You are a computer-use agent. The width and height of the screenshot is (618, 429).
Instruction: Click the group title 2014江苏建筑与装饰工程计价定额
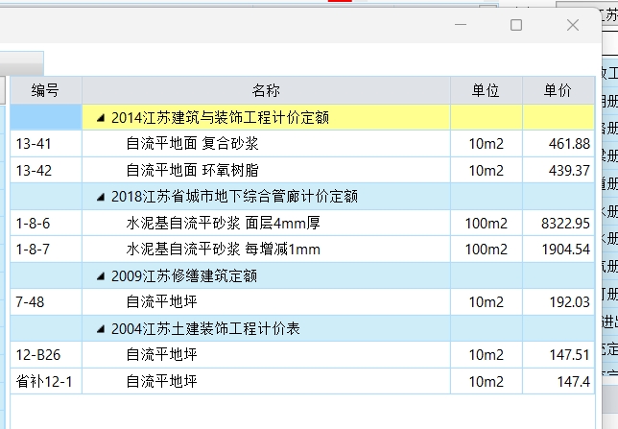point(220,117)
